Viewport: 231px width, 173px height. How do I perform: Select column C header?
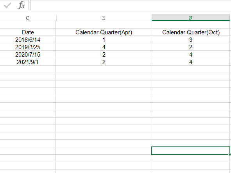pyautogui.click(x=27, y=18)
